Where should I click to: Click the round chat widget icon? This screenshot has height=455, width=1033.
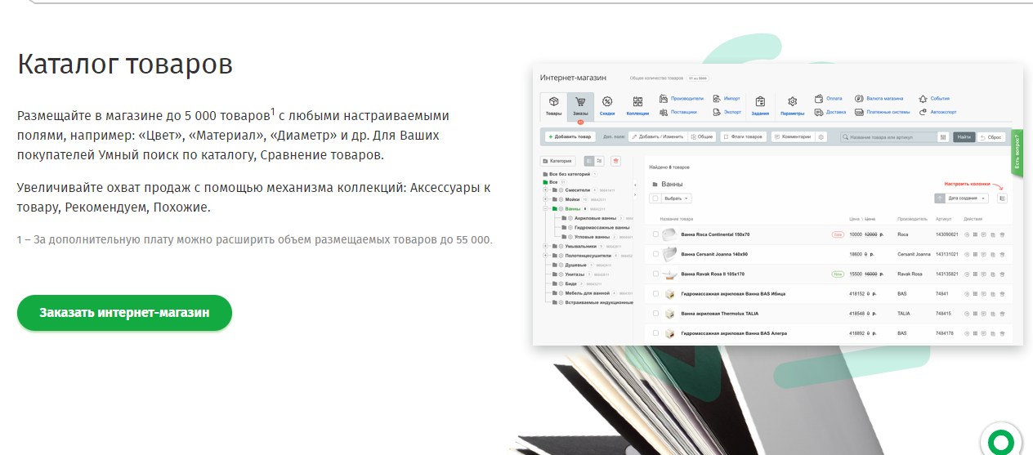[1000, 442]
